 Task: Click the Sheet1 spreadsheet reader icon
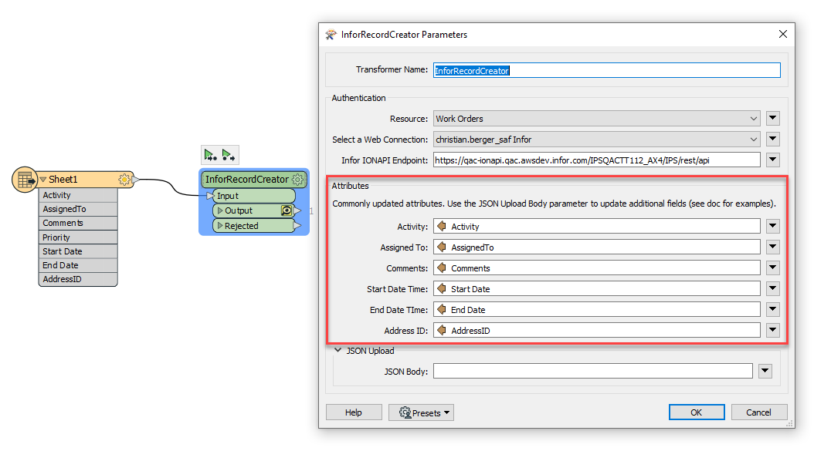[x=25, y=180]
